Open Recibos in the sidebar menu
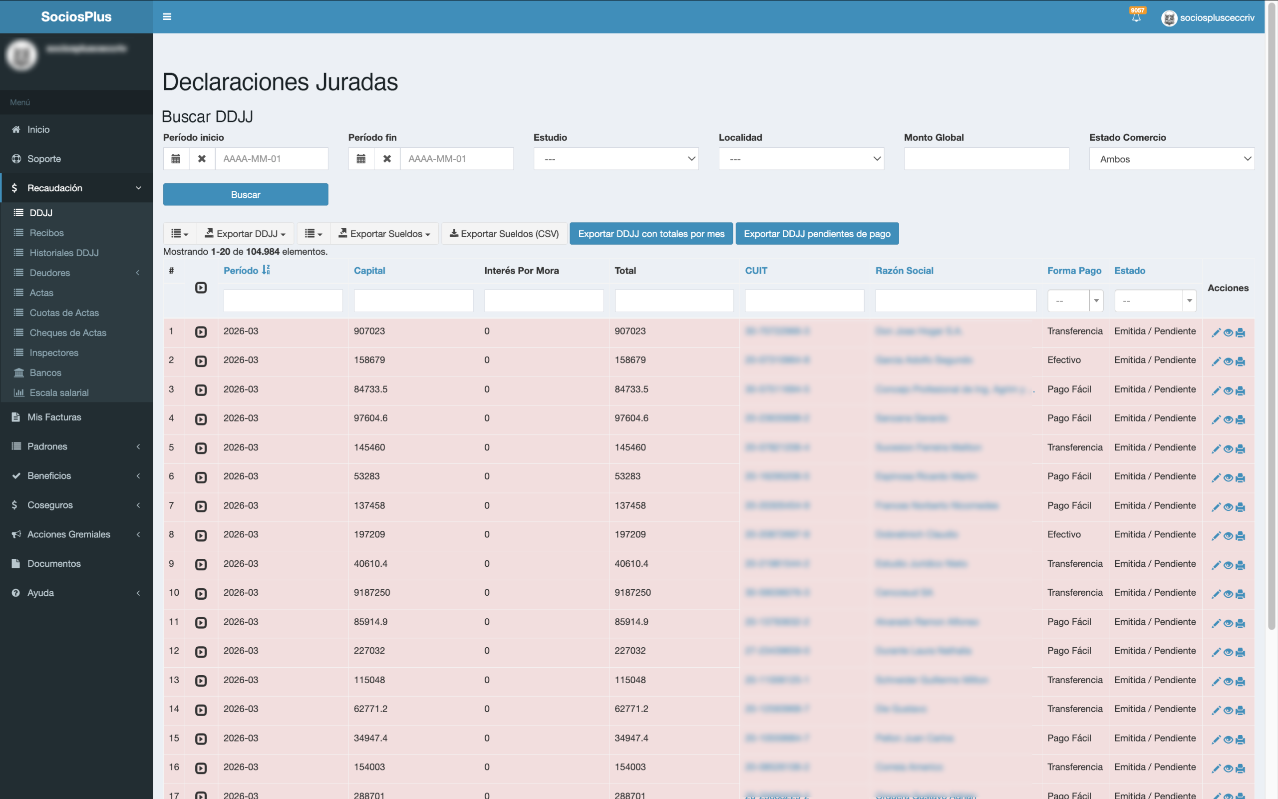 coord(46,233)
